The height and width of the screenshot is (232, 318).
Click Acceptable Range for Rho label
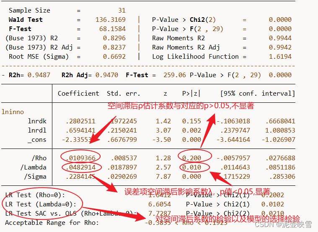(52, 223)
